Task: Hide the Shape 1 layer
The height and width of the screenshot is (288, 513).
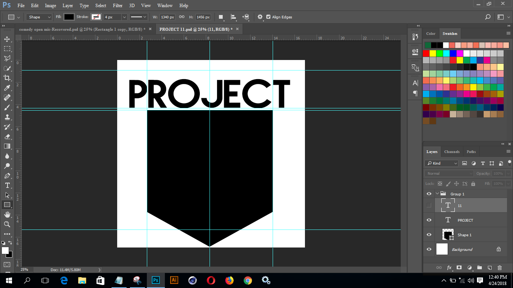Action: [429, 235]
